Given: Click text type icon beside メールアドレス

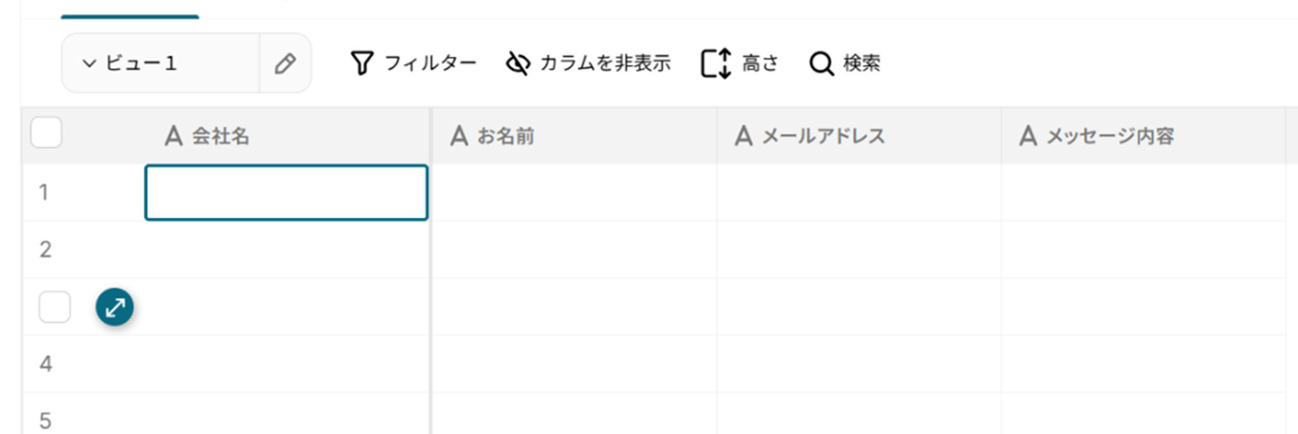Looking at the screenshot, I should (x=743, y=136).
